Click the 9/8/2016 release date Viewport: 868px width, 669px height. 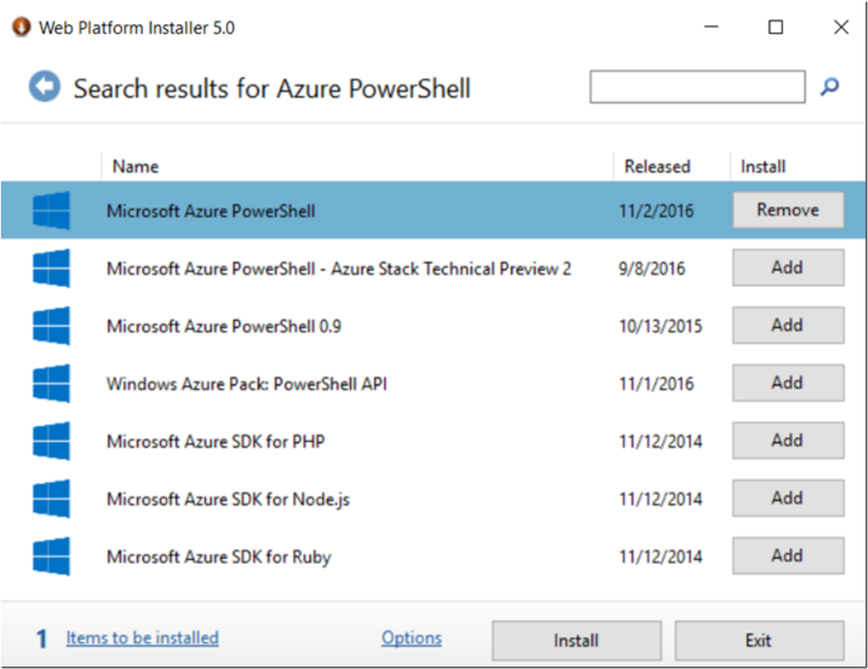652,269
